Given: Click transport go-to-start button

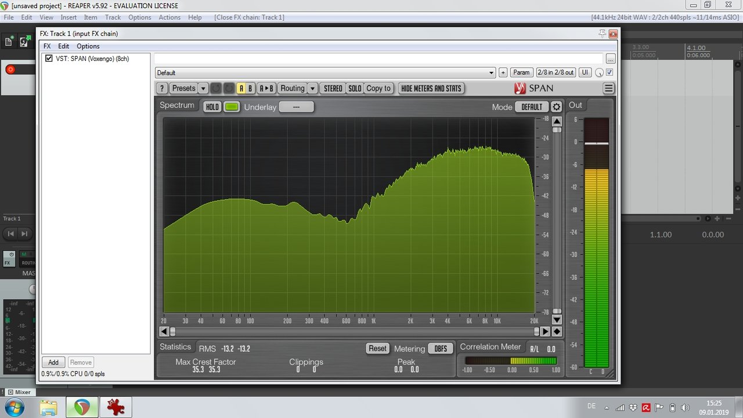Looking at the screenshot, I should (10, 234).
